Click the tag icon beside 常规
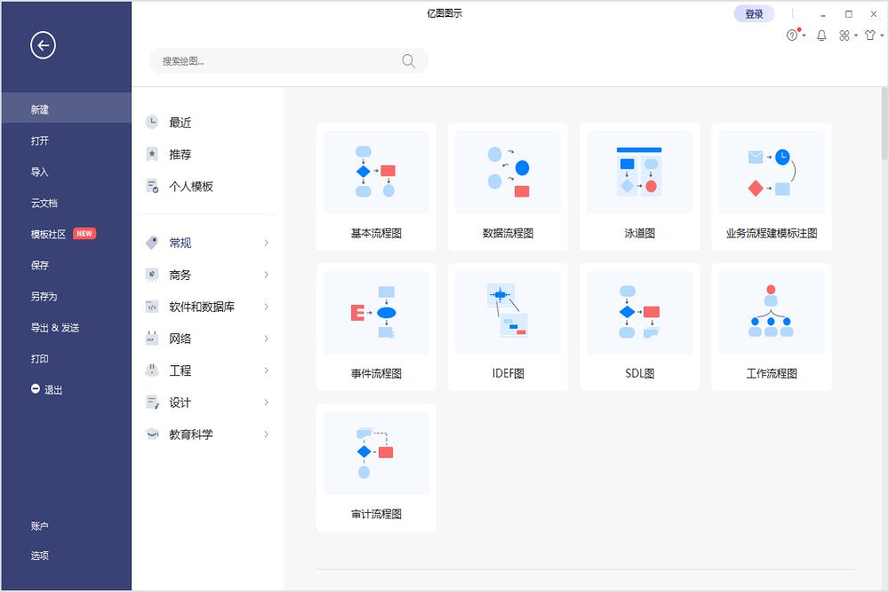The height and width of the screenshot is (592, 889). coord(152,243)
